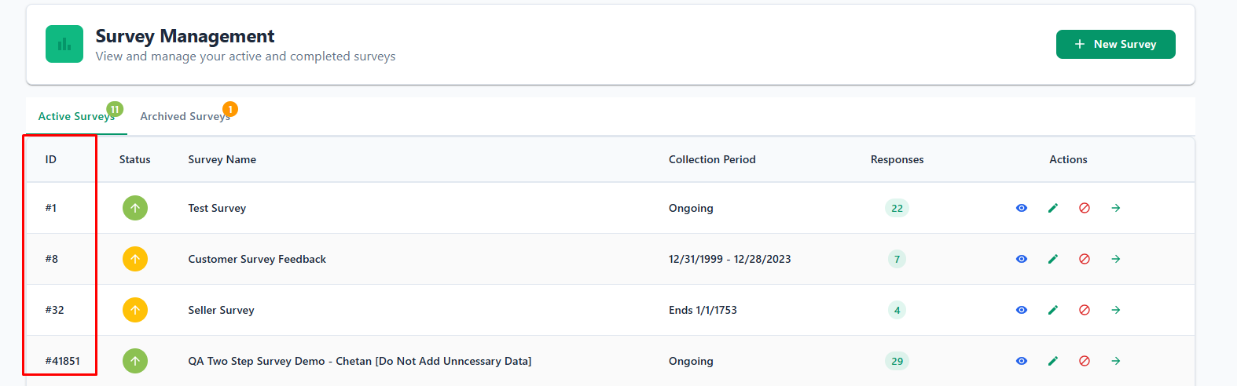
Task: Click the disable icon for Customer Survey Feedback
Action: pos(1084,259)
